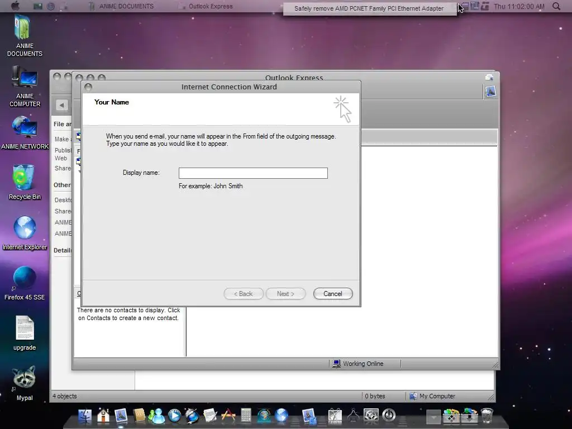This screenshot has width=572, height=429.
Task: Click My Computer zone in status bar
Action: click(x=433, y=396)
